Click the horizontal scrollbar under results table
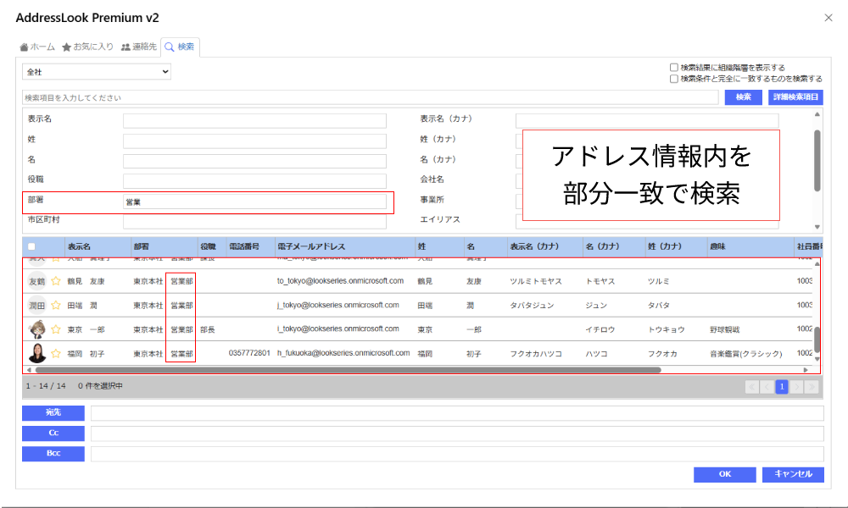The height and width of the screenshot is (508, 848). (339, 370)
